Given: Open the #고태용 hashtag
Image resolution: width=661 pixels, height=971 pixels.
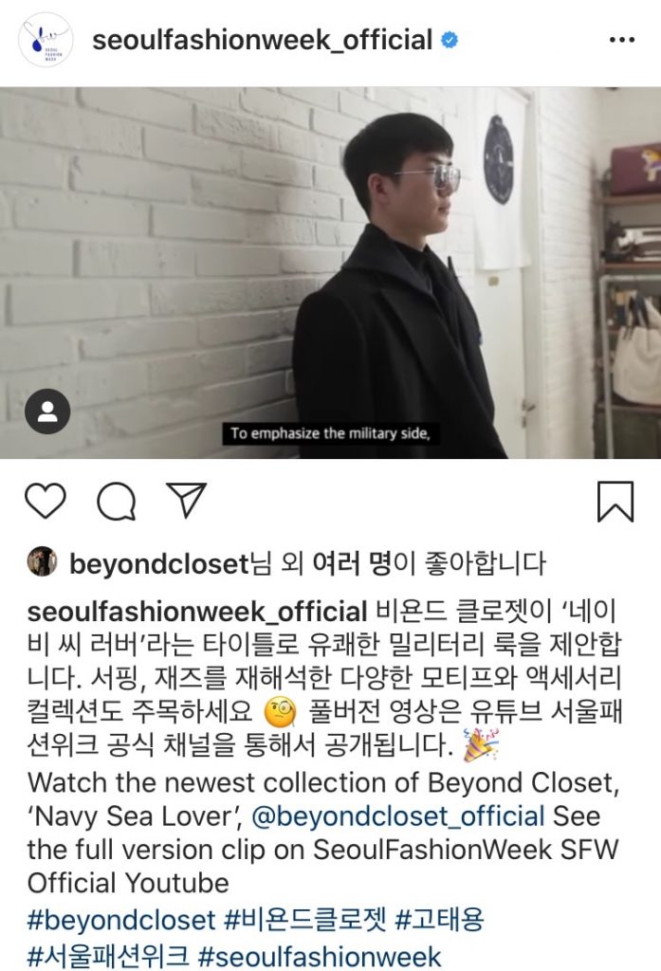Looking at the screenshot, I should 439,919.
